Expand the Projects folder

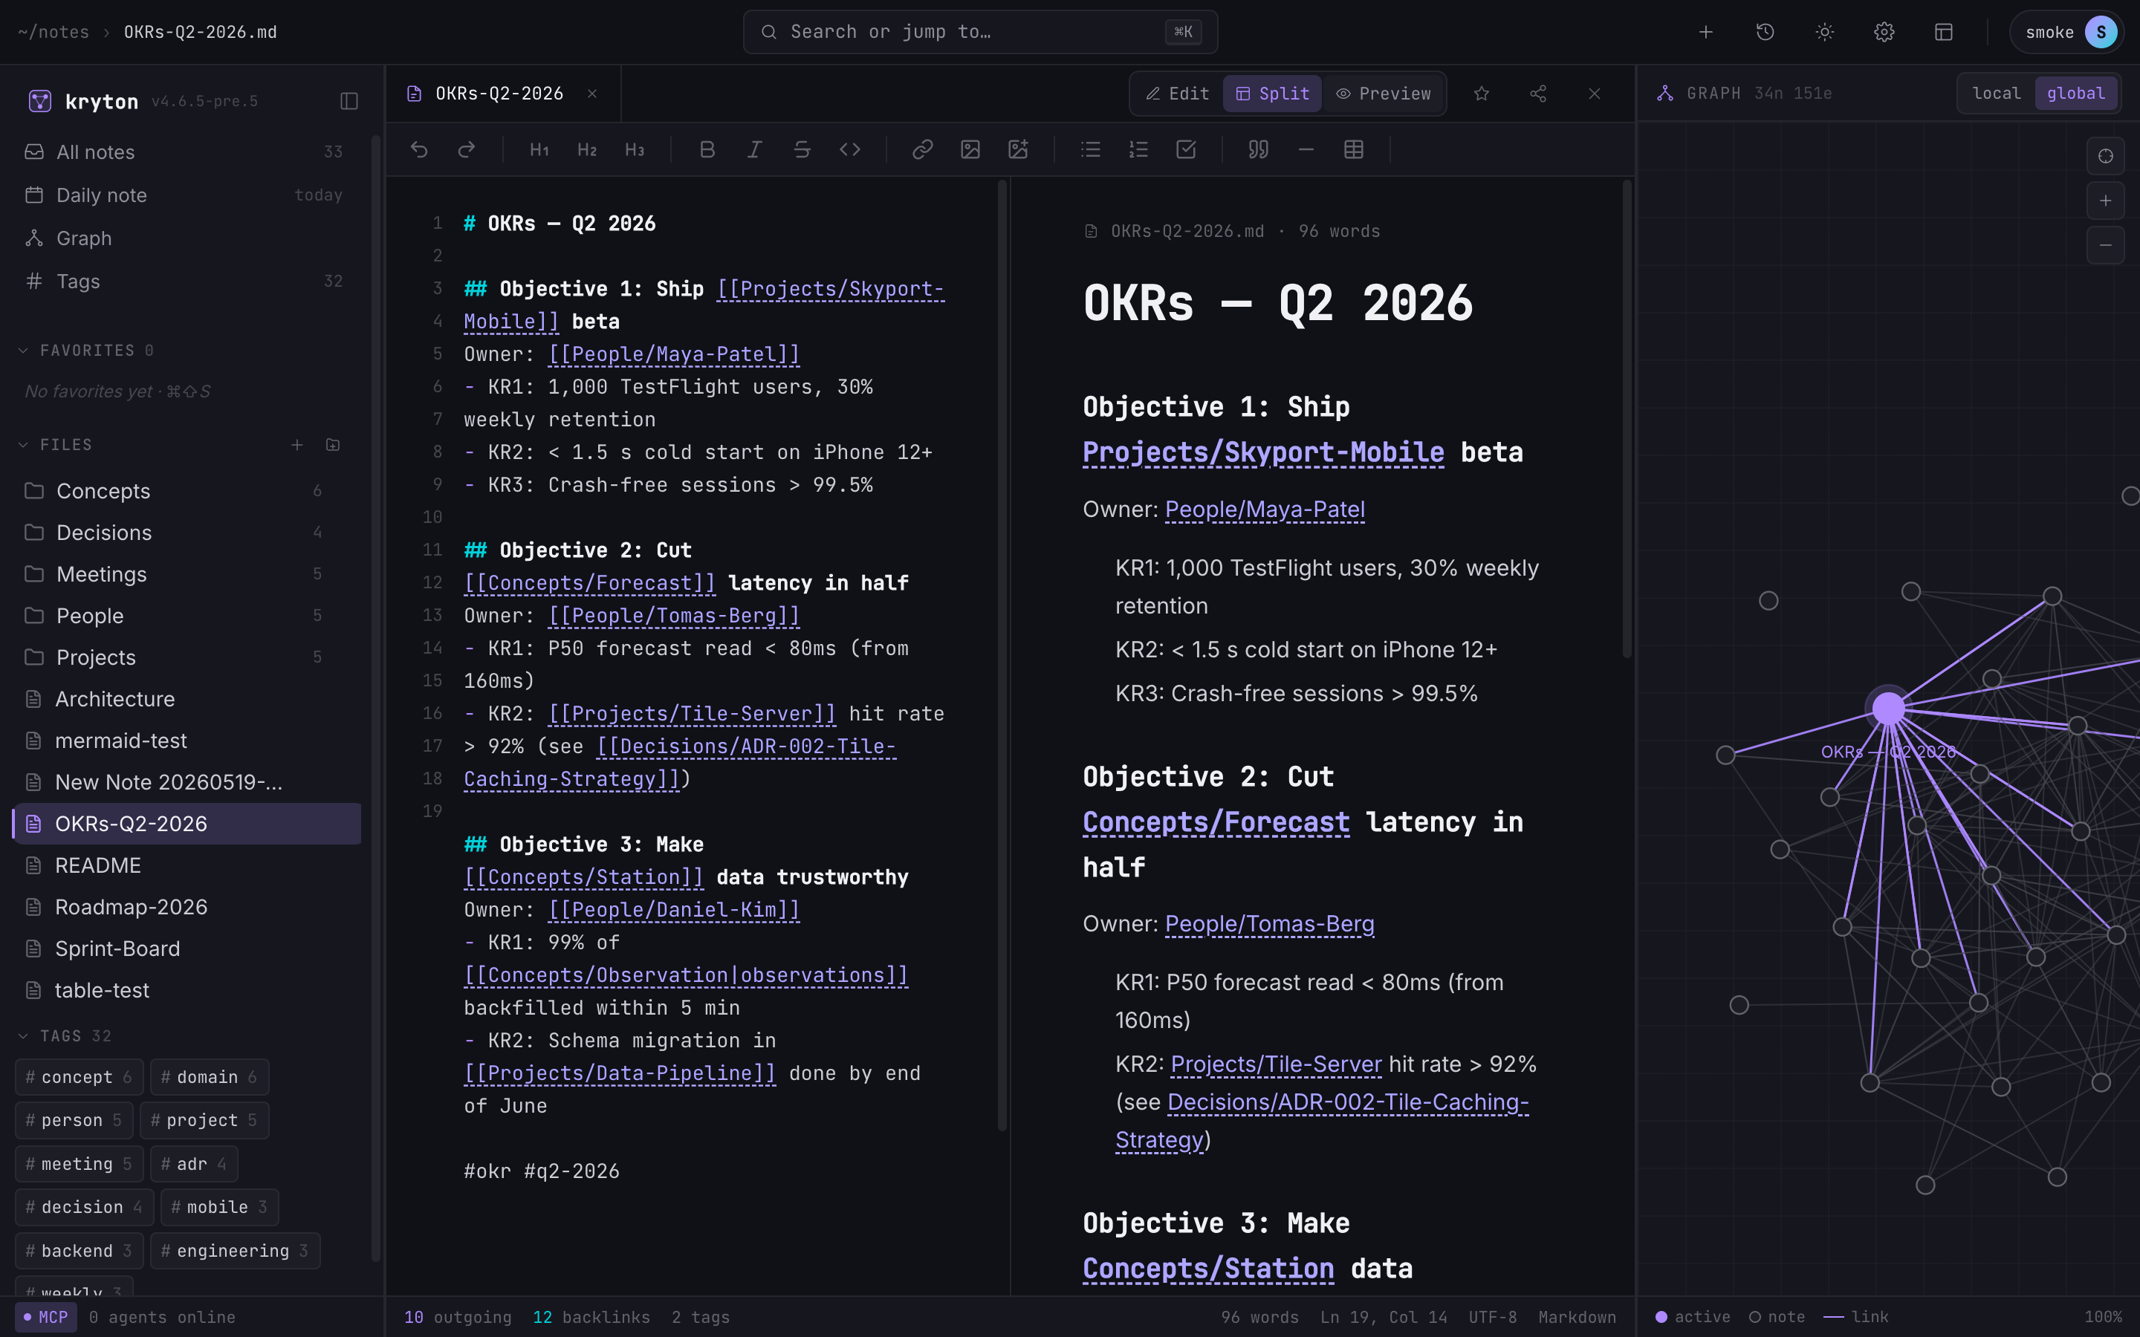(187, 657)
